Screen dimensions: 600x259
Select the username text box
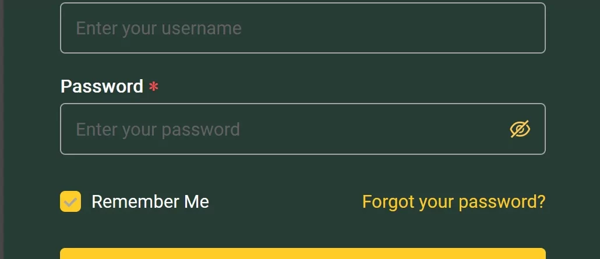tap(302, 28)
